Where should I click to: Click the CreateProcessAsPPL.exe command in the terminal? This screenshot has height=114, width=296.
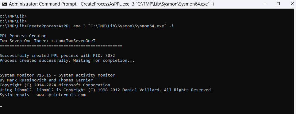[54, 26]
